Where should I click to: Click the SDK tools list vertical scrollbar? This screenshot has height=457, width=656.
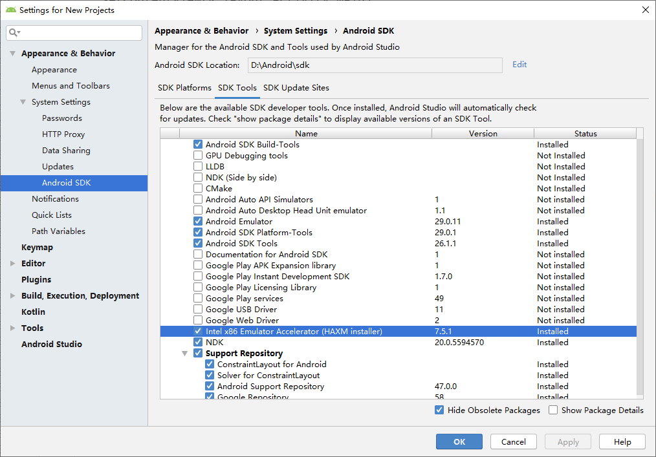pyautogui.click(x=640, y=266)
